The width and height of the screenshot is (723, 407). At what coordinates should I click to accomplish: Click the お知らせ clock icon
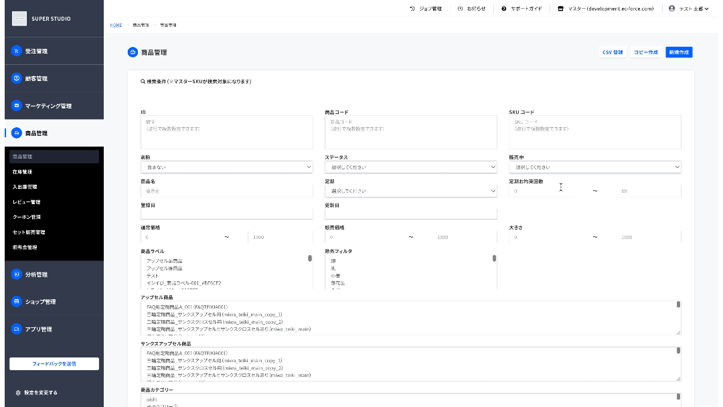(x=460, y=9)
